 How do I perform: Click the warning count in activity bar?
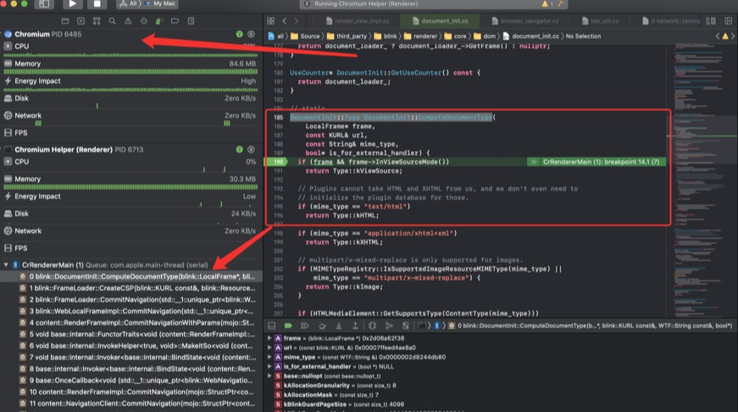pos(547,3)
